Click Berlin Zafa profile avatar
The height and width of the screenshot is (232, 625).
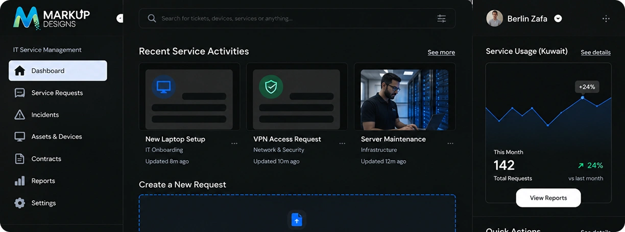(x=494, y=18)
